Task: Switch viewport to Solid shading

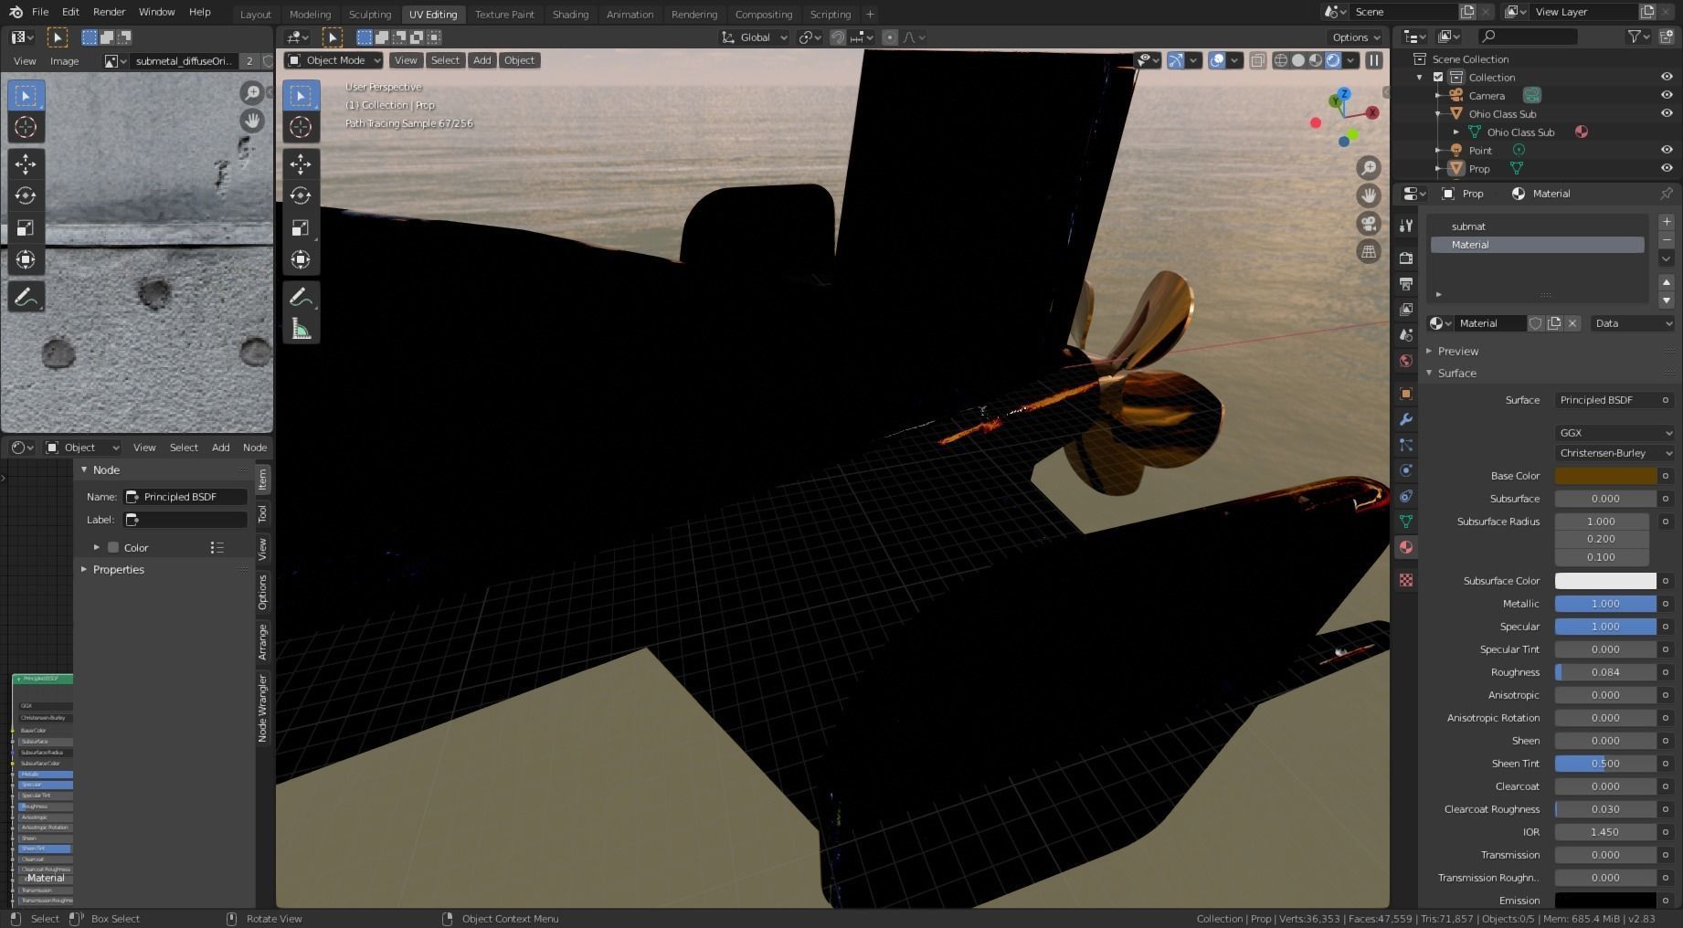Action: coord(1298,60)
